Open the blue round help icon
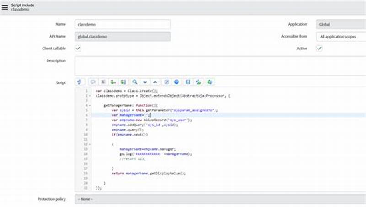This screenshot has width=366, height=207. [177, 82]
